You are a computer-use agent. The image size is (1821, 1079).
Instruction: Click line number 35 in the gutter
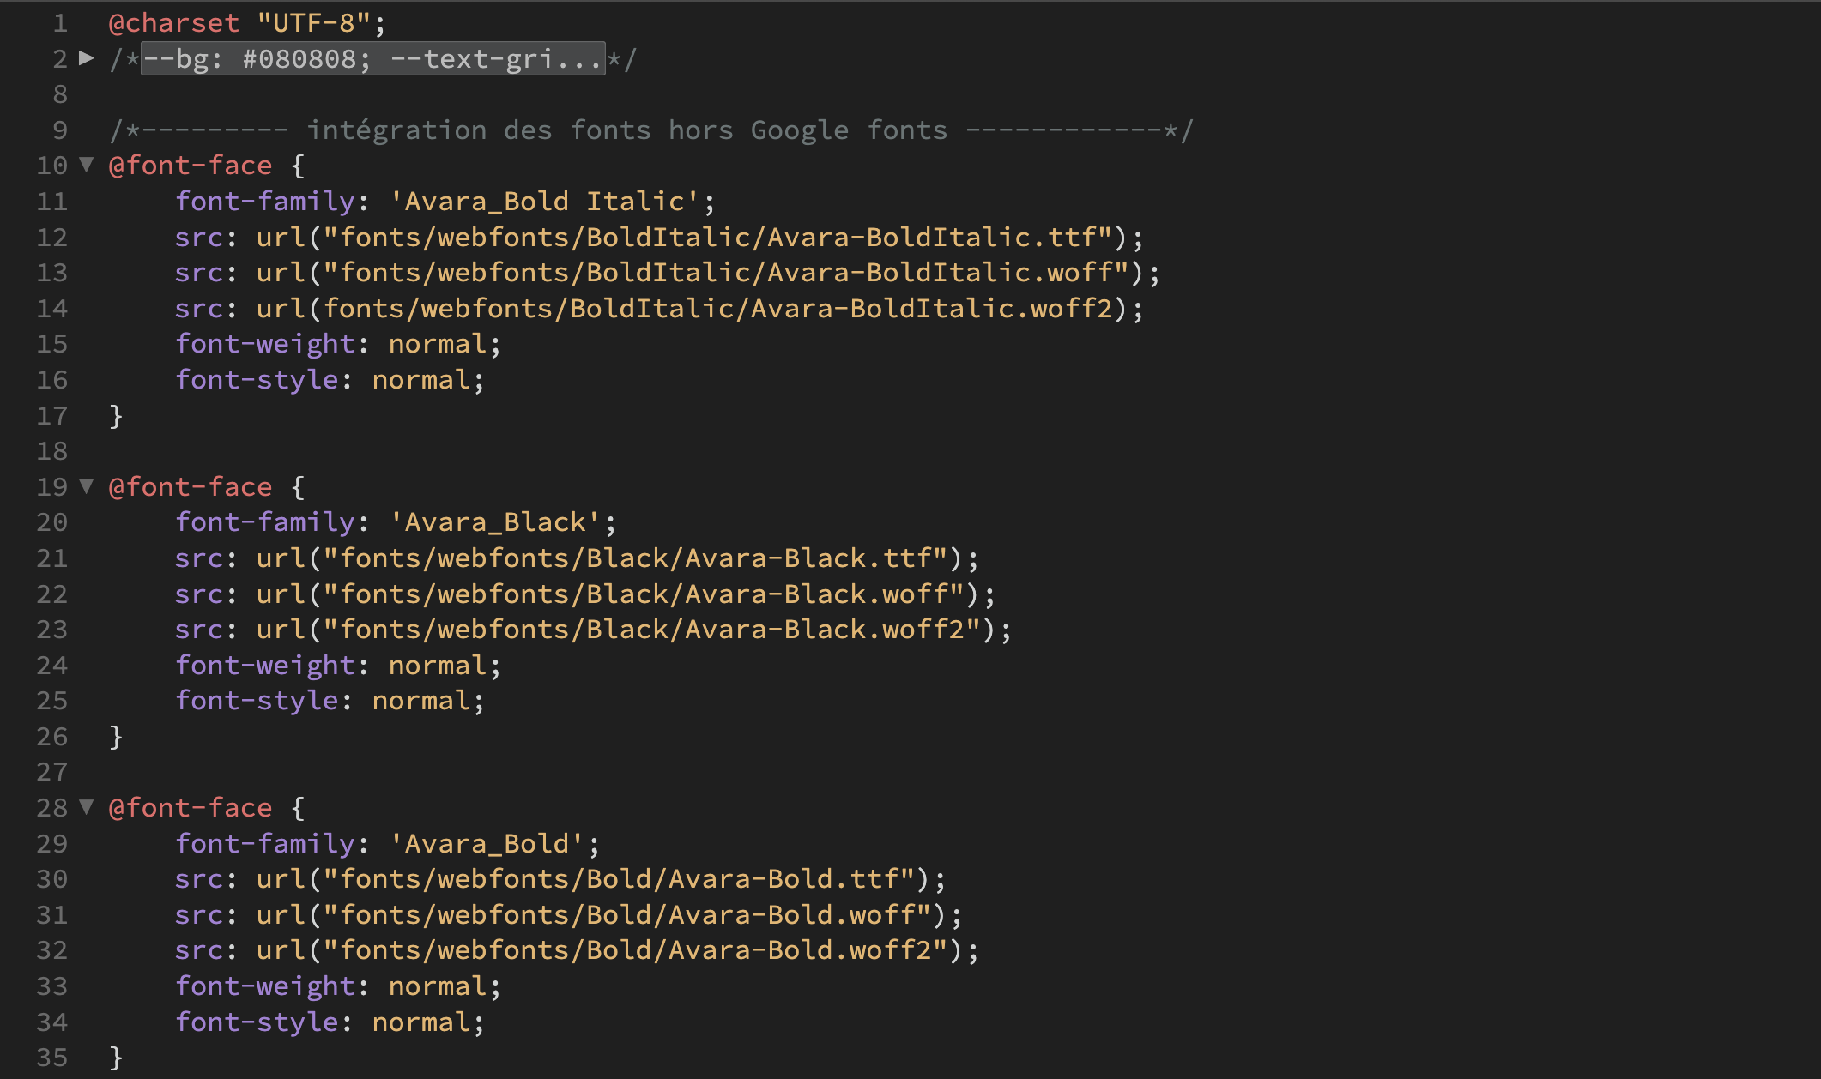point(51,1058)
